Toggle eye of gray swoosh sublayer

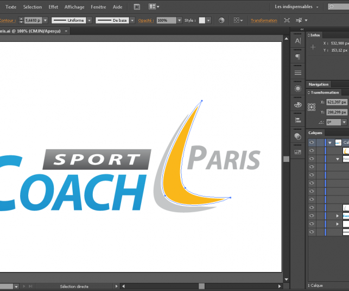[312, 207]
